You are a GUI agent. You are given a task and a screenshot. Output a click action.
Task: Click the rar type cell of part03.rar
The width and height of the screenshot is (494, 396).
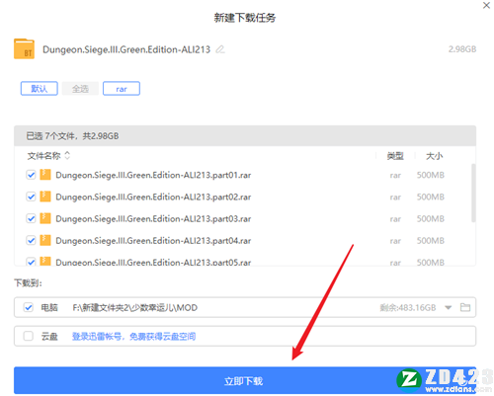[x=395, y=219]
